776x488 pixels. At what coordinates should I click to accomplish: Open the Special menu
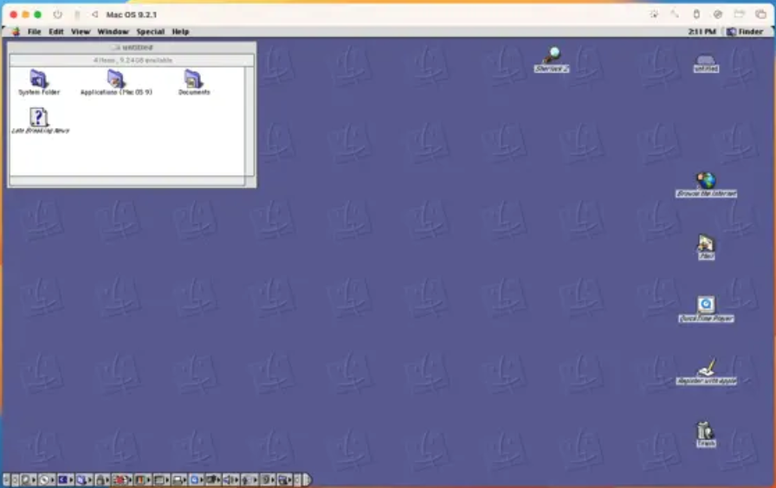click(x=151, y=32)
